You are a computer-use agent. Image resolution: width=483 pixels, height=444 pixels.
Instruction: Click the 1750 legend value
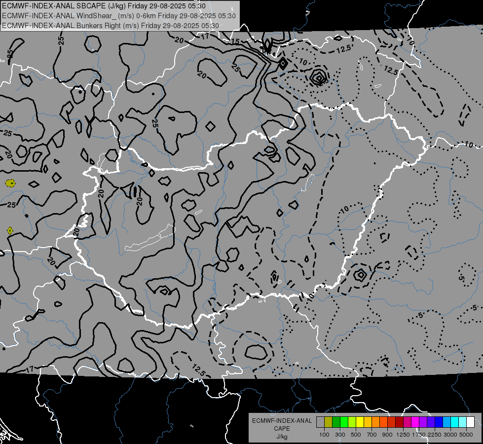click(419, 435)
